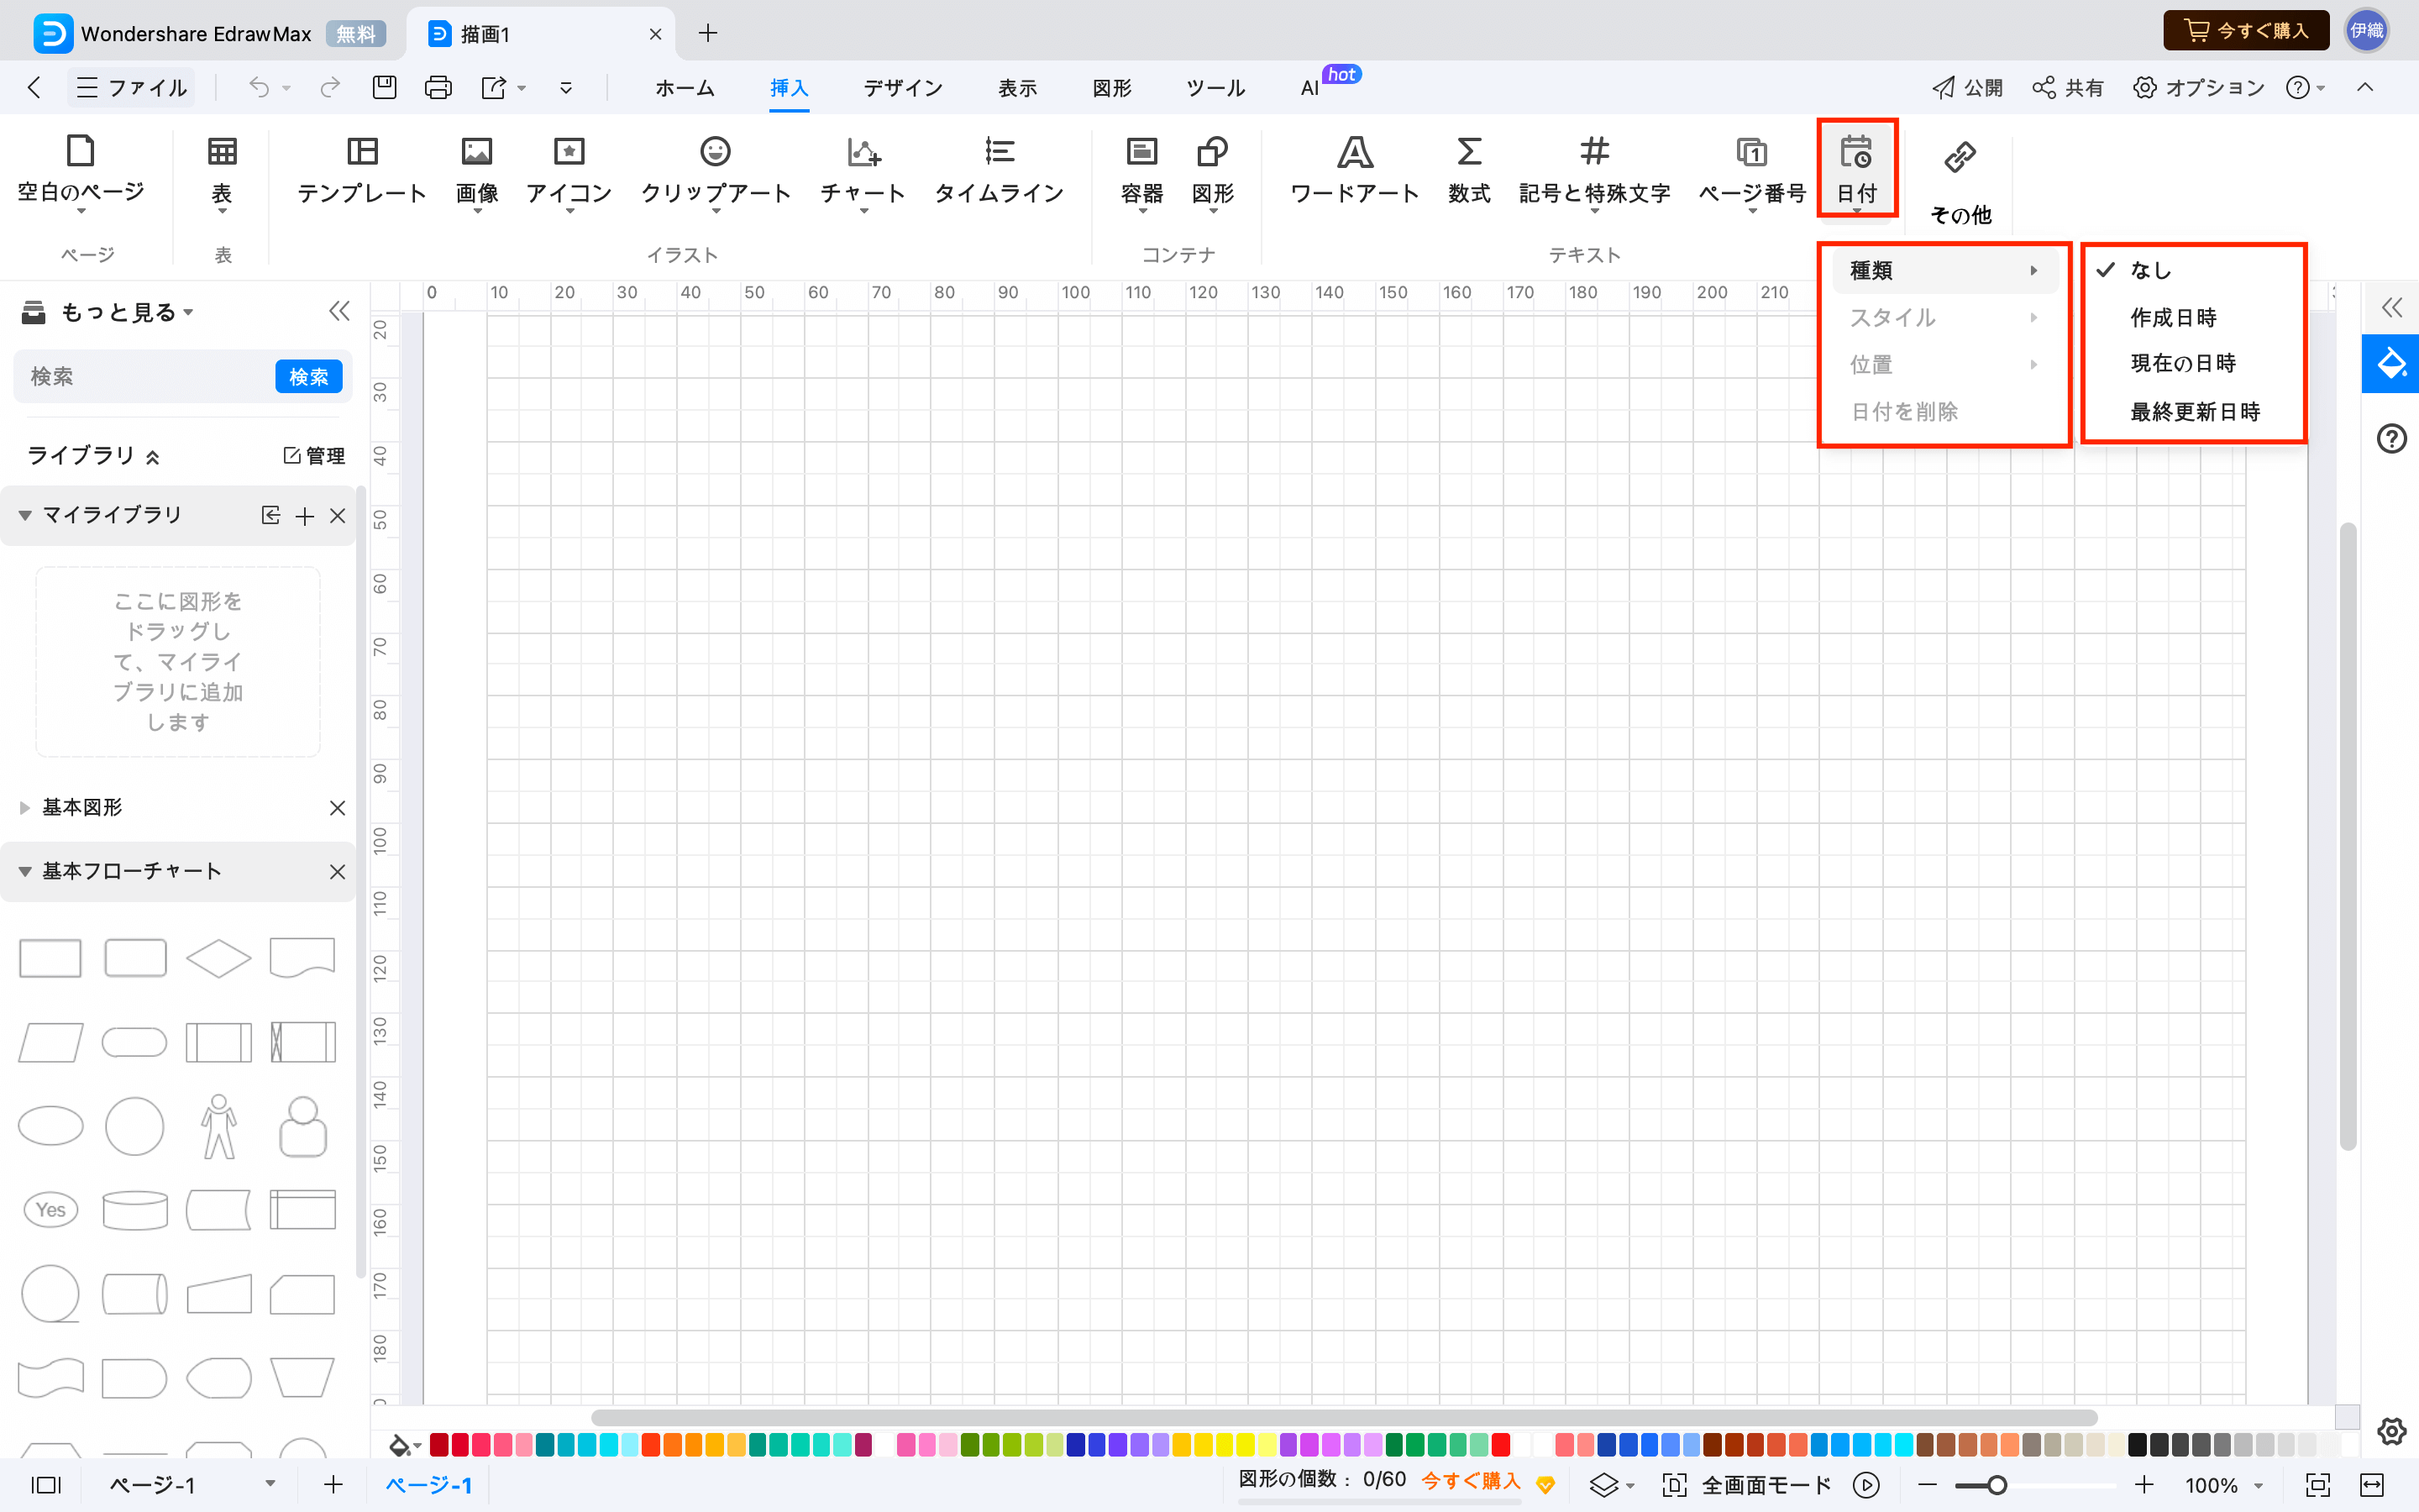2419x1512 pixels.
Task: Start presentation with the play icon
Action: [1866, 1485]
